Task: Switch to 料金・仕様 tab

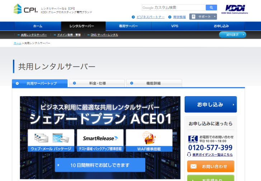Action: 97,83
